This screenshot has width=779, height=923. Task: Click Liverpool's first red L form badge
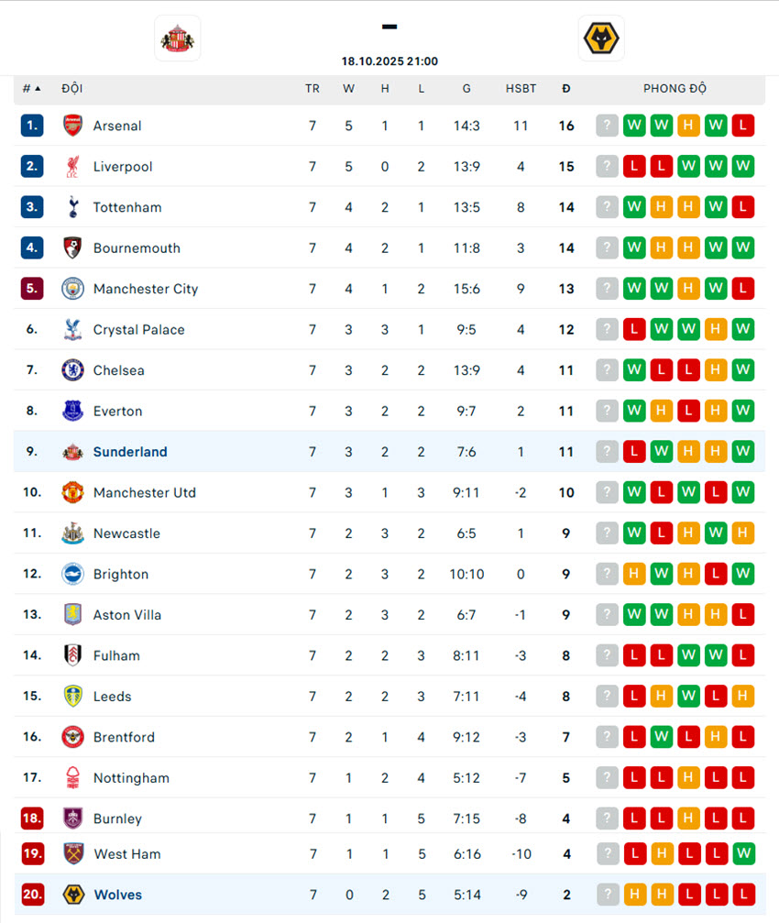pyautogui.click(x=634, y=167)
